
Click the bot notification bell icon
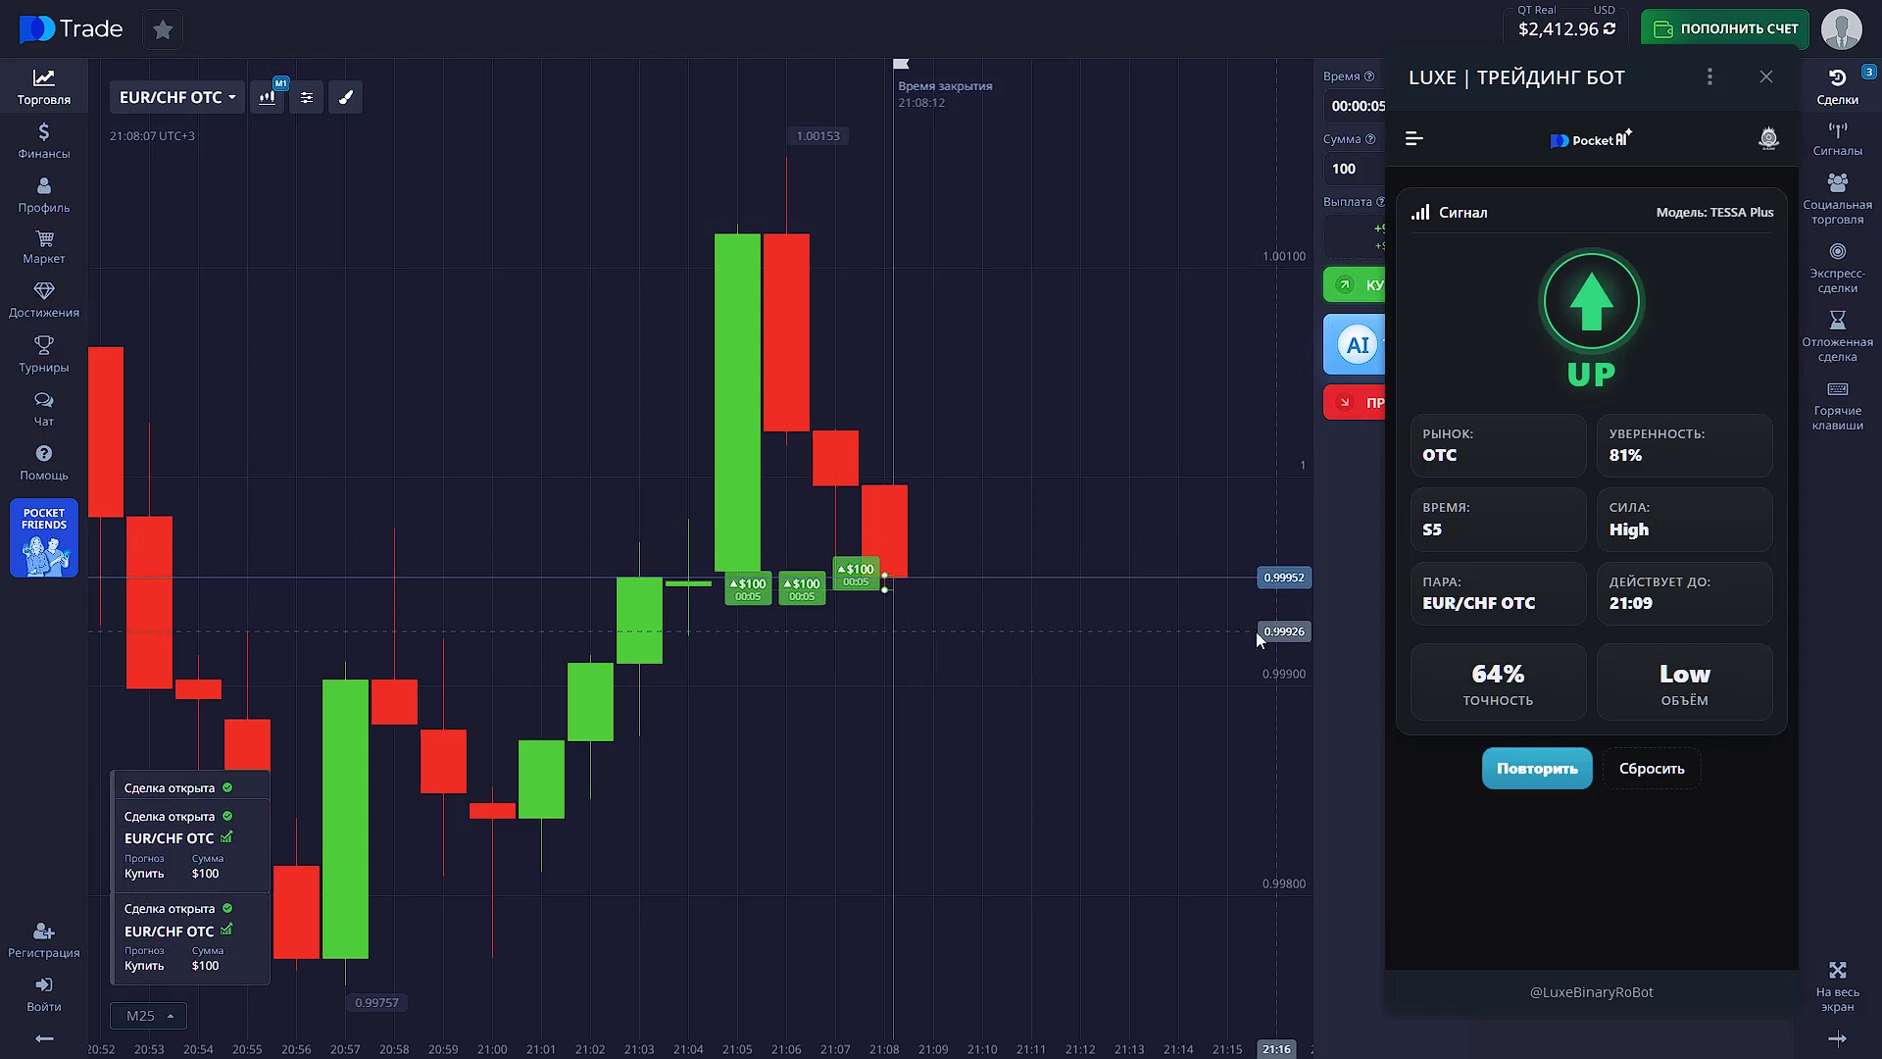point(1768,139)
